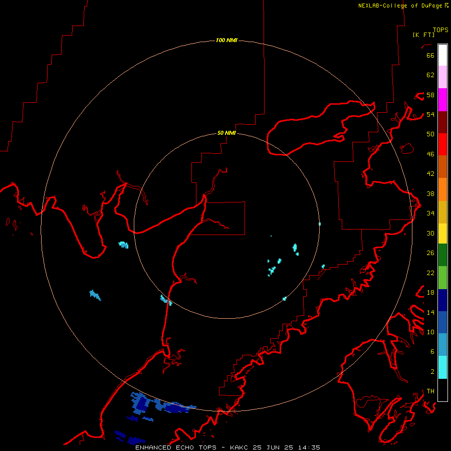Click the light orange legend swatch near 38
The width and height of the screenshot is (451, 451).
click(x=442, y=189)
